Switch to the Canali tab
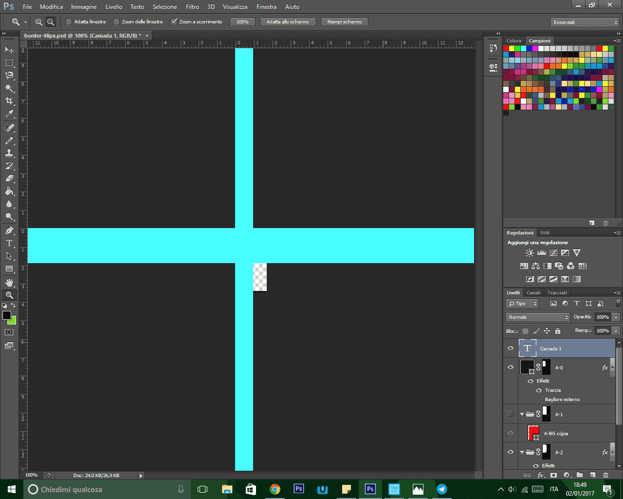The image size is (623, 499). tap(533, 293)
